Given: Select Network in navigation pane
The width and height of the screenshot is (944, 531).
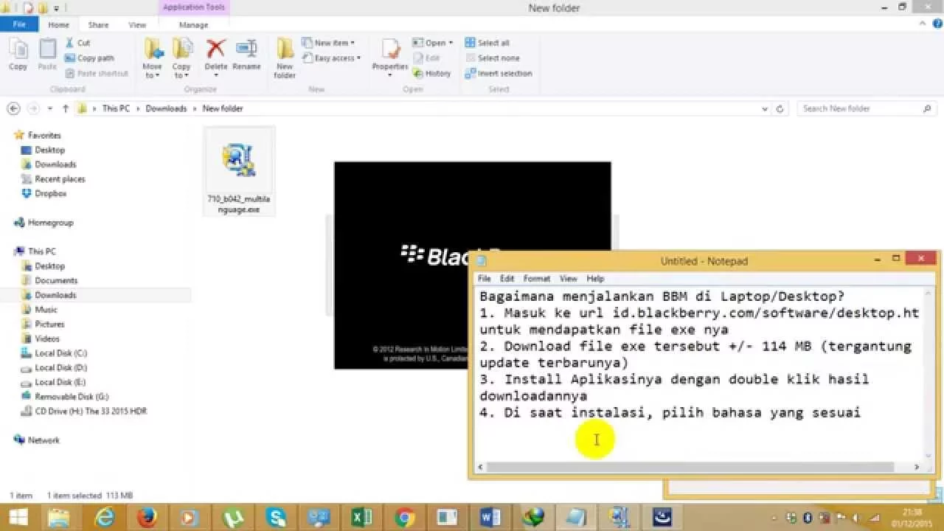Looking at the screenshot, I should (x=44, y=440).
